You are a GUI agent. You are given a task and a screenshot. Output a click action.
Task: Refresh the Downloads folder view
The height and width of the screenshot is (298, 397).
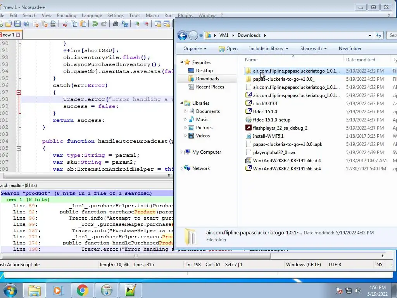379,35
